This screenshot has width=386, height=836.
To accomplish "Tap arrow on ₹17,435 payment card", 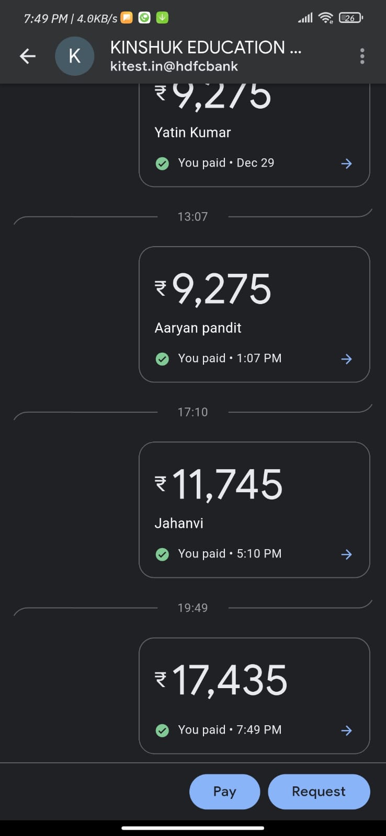I will 346,730.
